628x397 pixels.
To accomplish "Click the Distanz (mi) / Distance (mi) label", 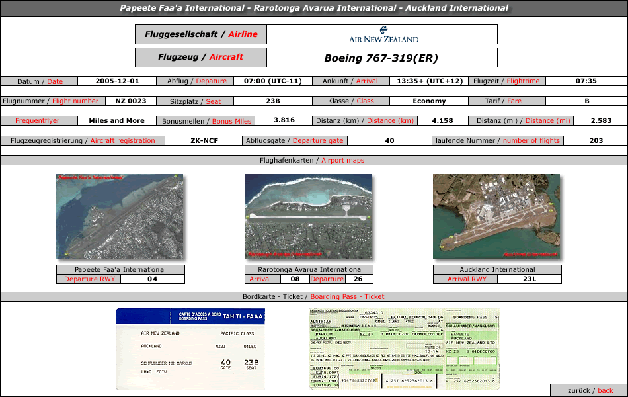I will (x=523, y=120).
